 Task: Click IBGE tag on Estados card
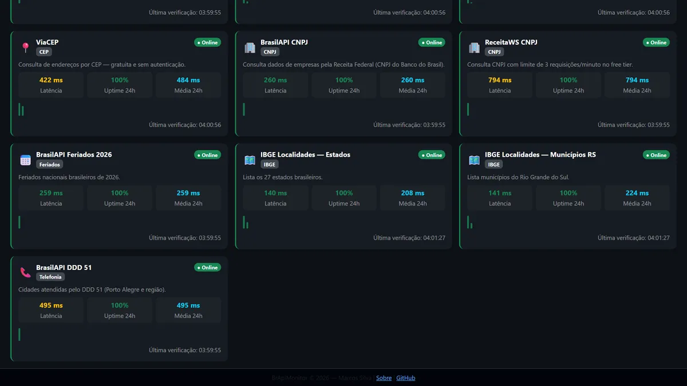269,165
